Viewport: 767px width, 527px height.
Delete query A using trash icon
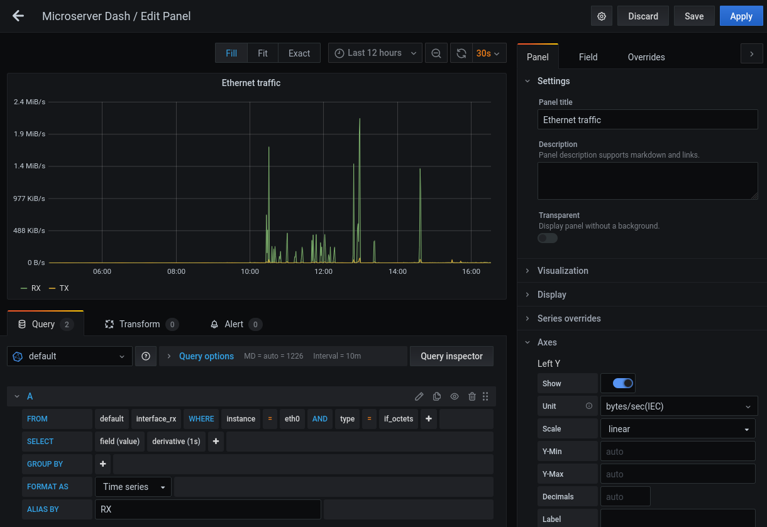472,396
